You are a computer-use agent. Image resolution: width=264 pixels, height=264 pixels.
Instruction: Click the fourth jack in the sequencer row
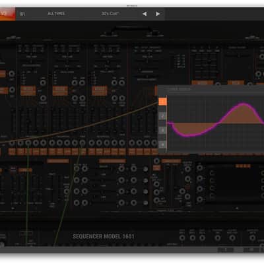(218, 238)
